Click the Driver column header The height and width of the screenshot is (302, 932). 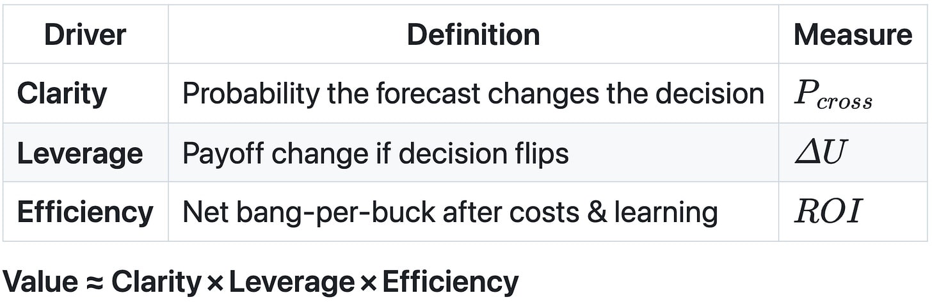(85, 35)
